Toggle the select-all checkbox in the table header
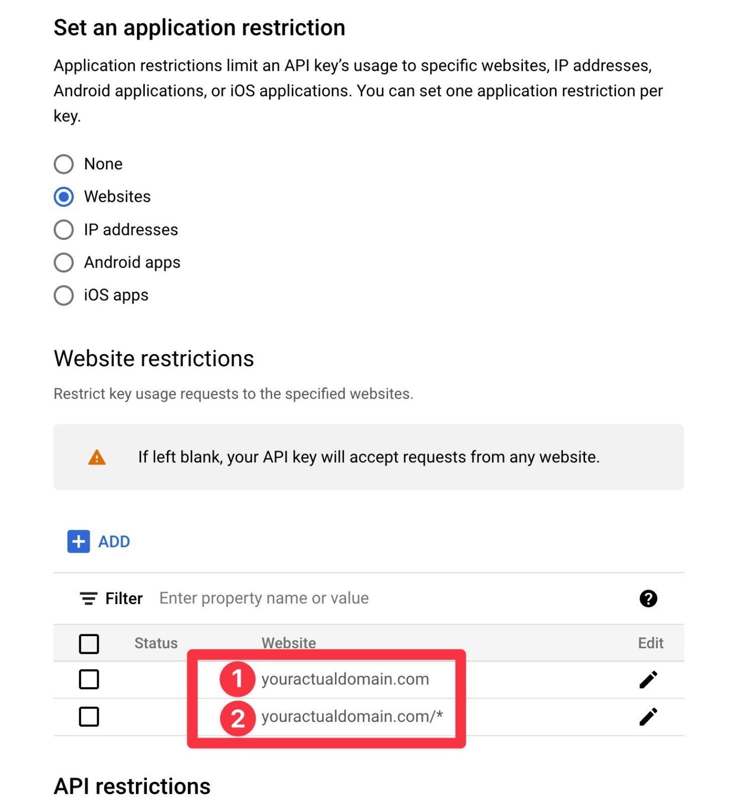Viewport: 752px width, 809px height. tap(88, 644)
